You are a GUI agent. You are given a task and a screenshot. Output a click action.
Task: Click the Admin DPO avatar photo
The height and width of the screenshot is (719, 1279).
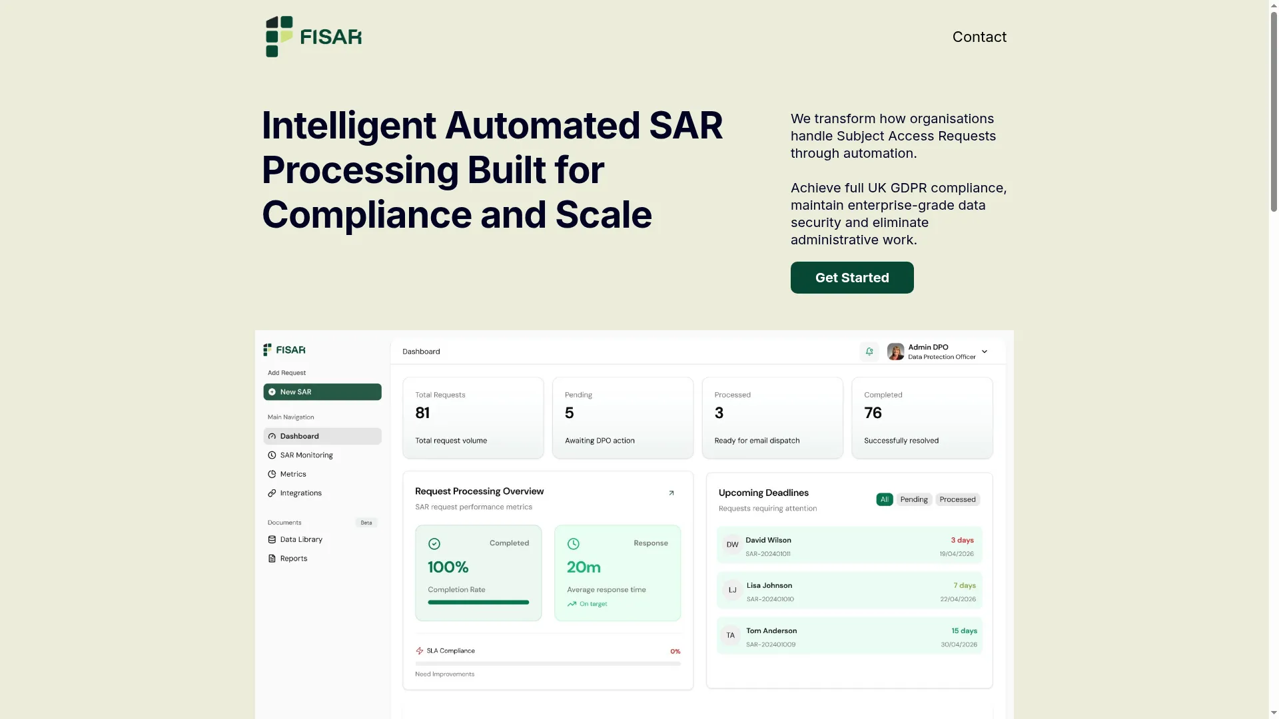tap(896, 352)
